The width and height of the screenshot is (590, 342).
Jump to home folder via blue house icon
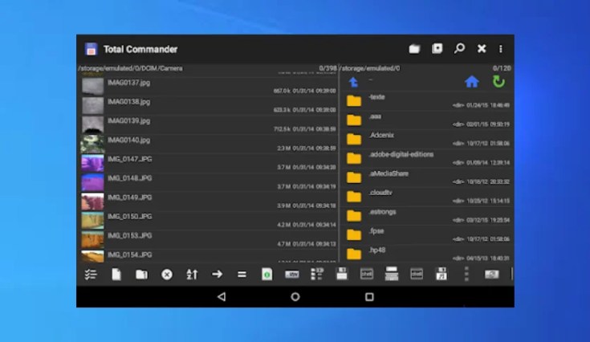tap(471, 82)
